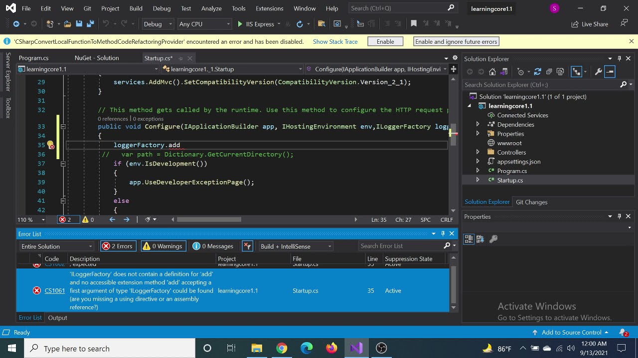Image resolution: width=638 pixels, height=358 pixels.
Task: Click the Alphabetical sort icon in Properties panel
Action: click(x=480, y=239)
